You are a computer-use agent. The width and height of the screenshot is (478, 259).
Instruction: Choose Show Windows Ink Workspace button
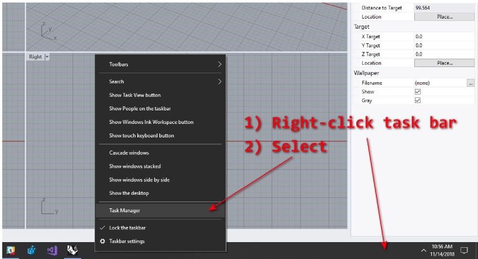click(x=160, y=122)
